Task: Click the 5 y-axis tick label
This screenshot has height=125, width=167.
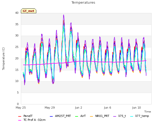Action: (18, 93)
